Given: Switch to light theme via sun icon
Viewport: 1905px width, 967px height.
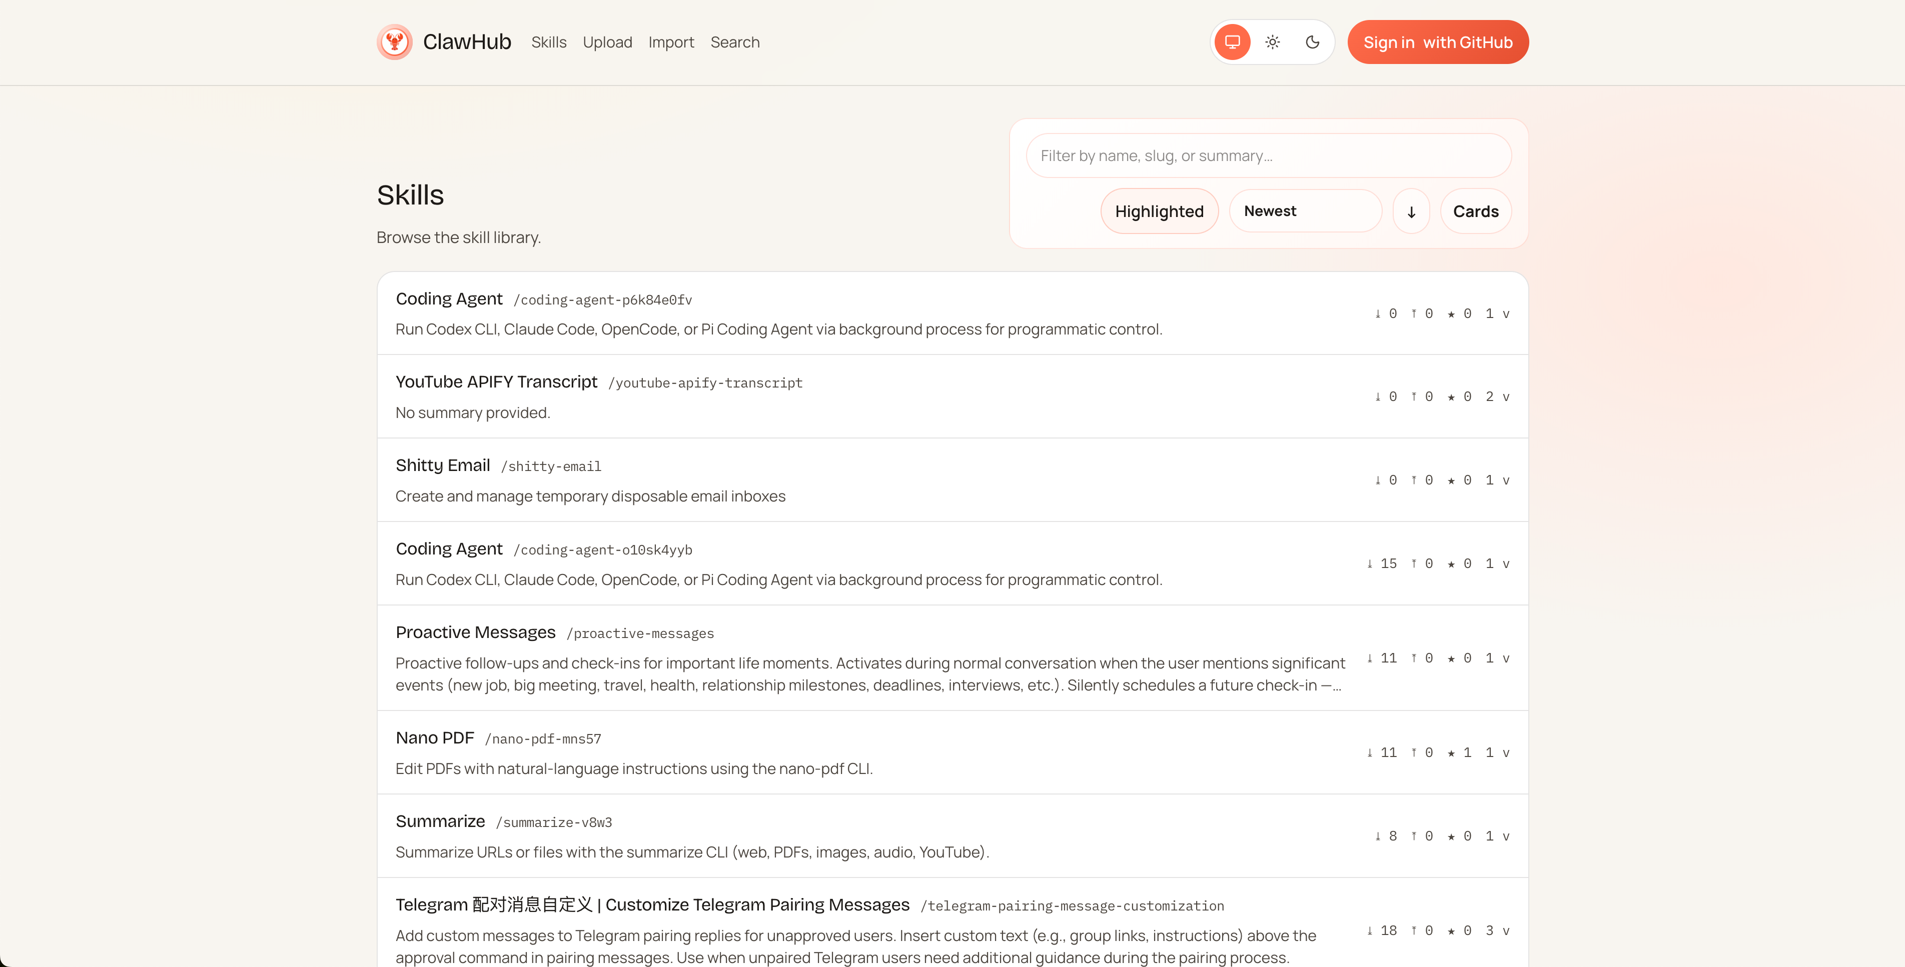Looking at the screenshot, I should coord(1273,42).
